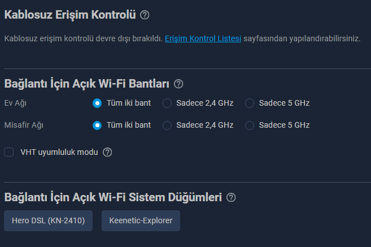Click the 'VHT uyumluluk modu' label text

point(59,152)
